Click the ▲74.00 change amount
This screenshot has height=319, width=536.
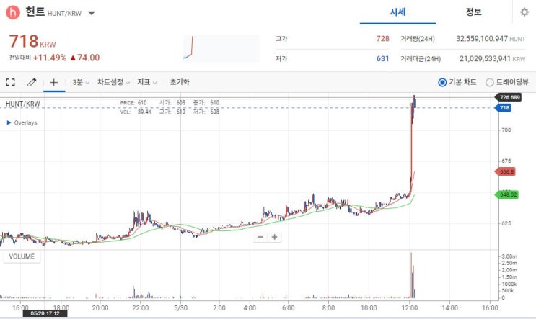(x=85, y=58)
